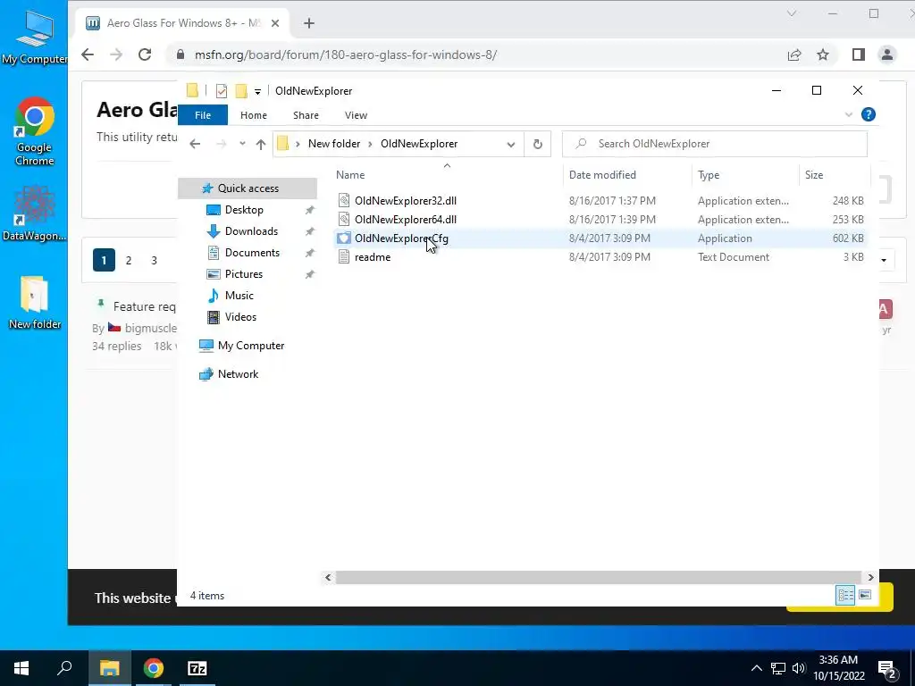
Task: Open the Home ribbon tab
Action: pos(253,115)
